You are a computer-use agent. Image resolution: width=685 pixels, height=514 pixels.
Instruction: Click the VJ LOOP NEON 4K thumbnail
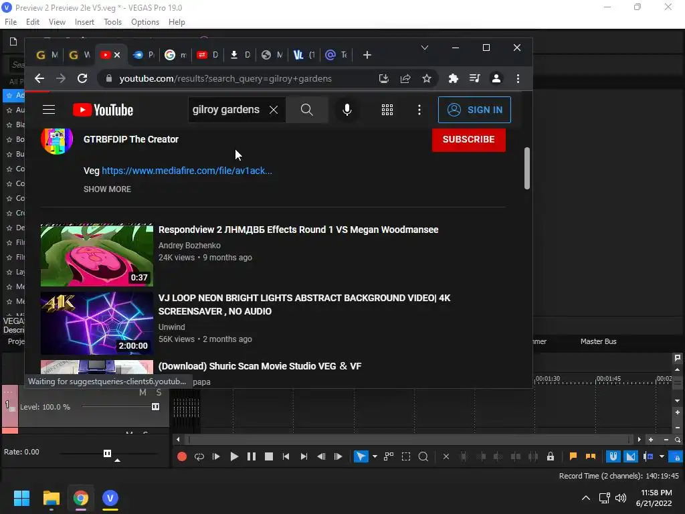click(97, 323)
